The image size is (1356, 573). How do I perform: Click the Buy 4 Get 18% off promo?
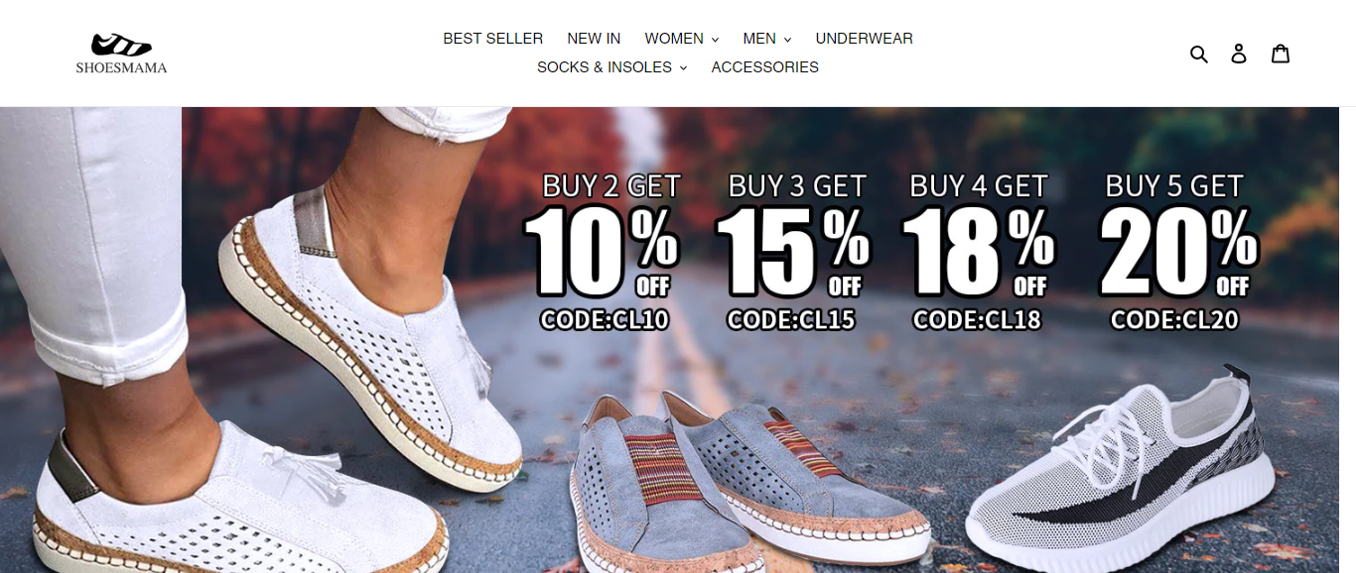pos(978,251)
